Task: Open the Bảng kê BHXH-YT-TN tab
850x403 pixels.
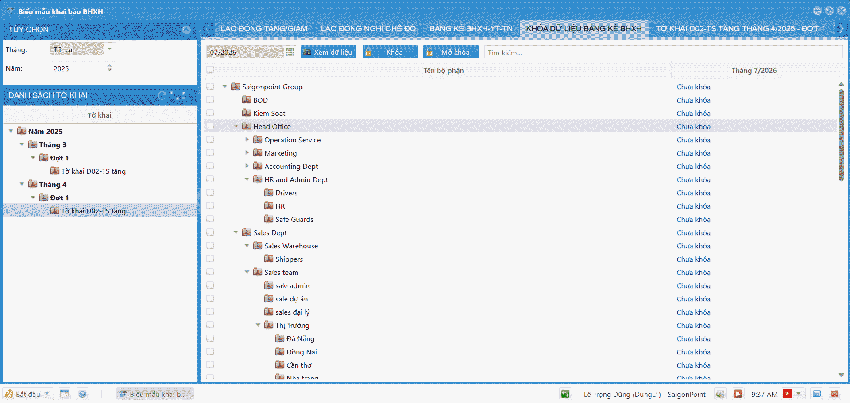Action: pyautogui.click(x=471, y=29)
